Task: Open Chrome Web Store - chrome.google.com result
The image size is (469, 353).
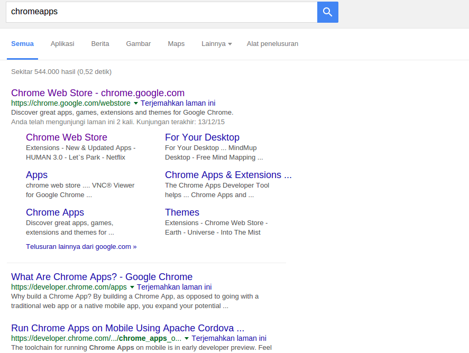Action: [98, 93]
